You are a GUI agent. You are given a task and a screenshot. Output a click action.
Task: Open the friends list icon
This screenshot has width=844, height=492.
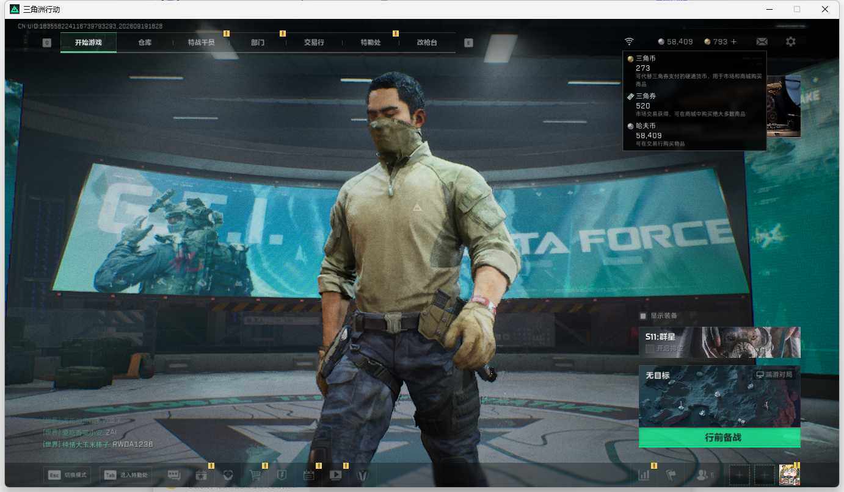pos(705,475)
